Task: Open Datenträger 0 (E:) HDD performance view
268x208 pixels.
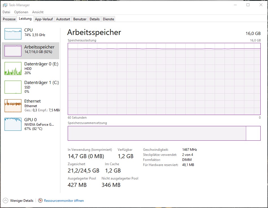Action: [x=31, y=68]
